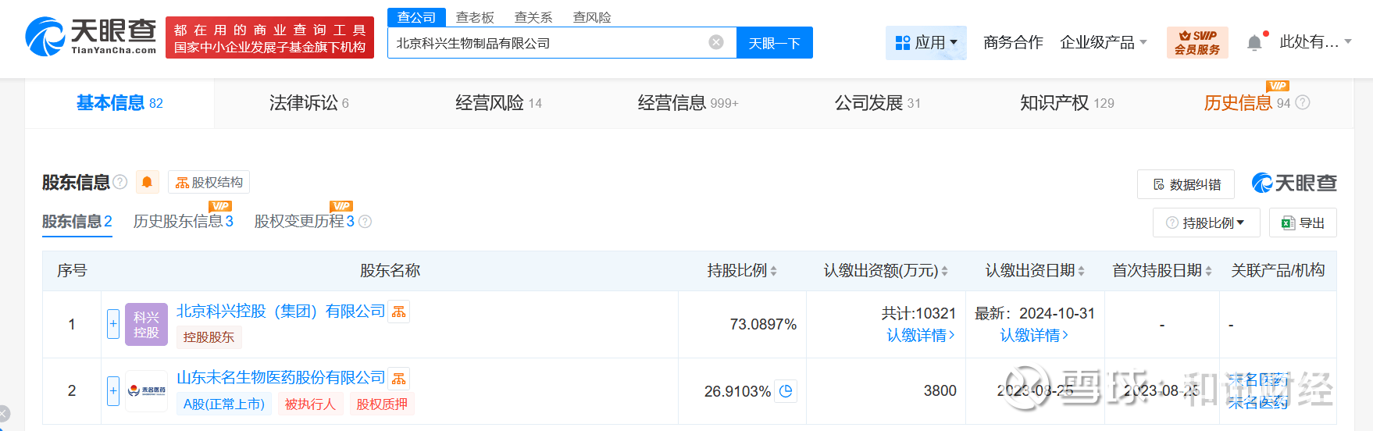Click the SVIP 会员服务 badge
Image resolution: width=1373 pixels, height=431 pixels.
(1197, 42)
